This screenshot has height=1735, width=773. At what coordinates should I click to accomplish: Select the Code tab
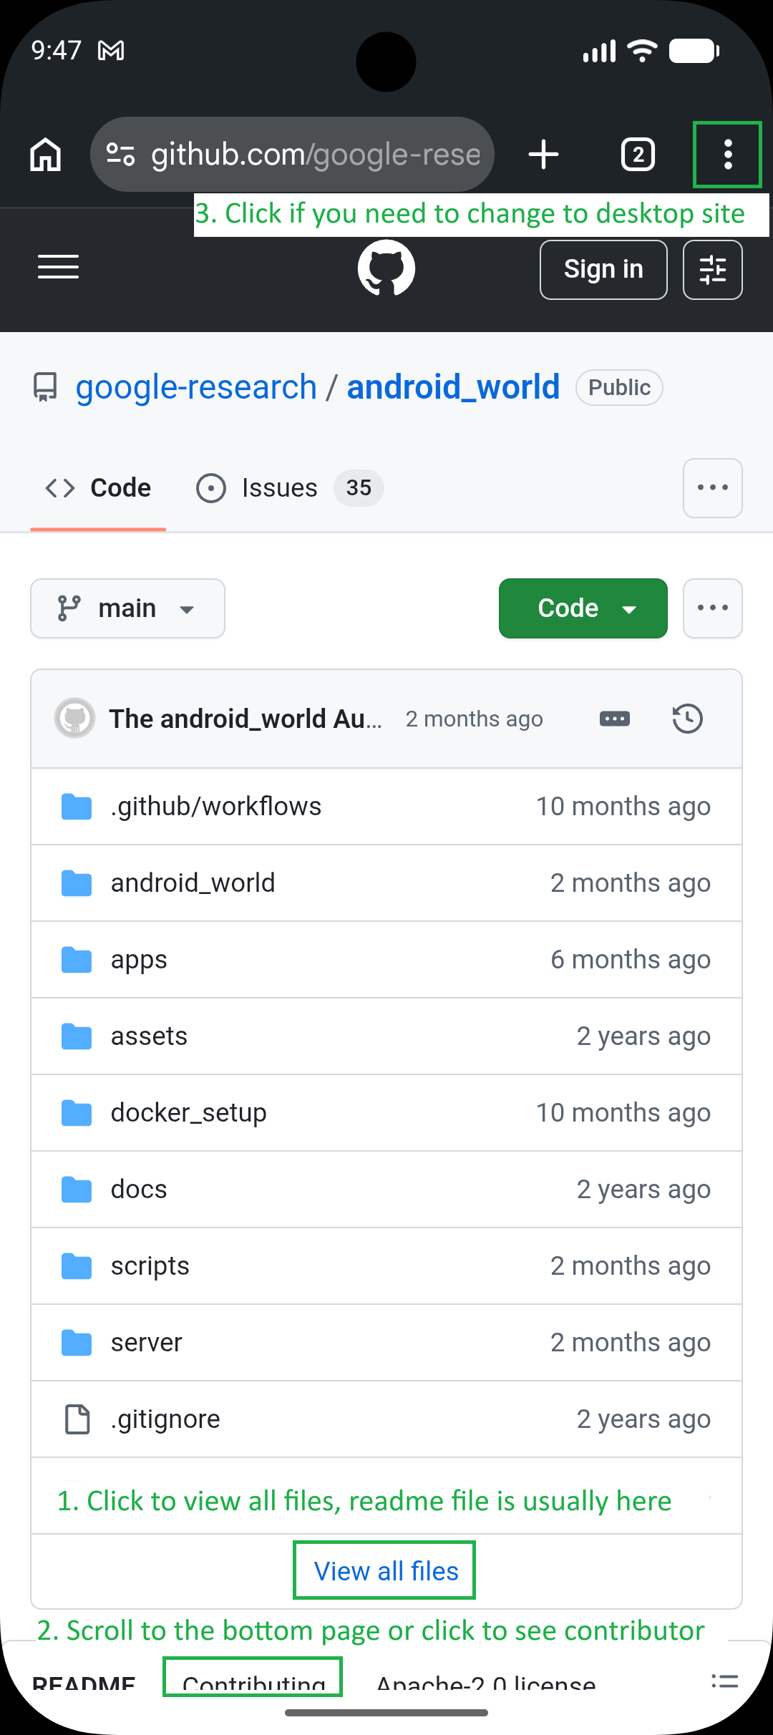(x=98, y=488)
